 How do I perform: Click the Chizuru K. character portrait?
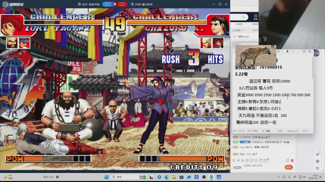pyautogui.click(x=219, y=25)
